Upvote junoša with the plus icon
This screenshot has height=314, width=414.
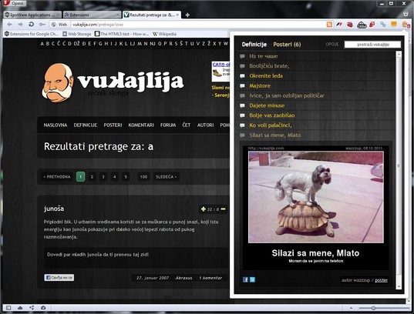point(203,209)
